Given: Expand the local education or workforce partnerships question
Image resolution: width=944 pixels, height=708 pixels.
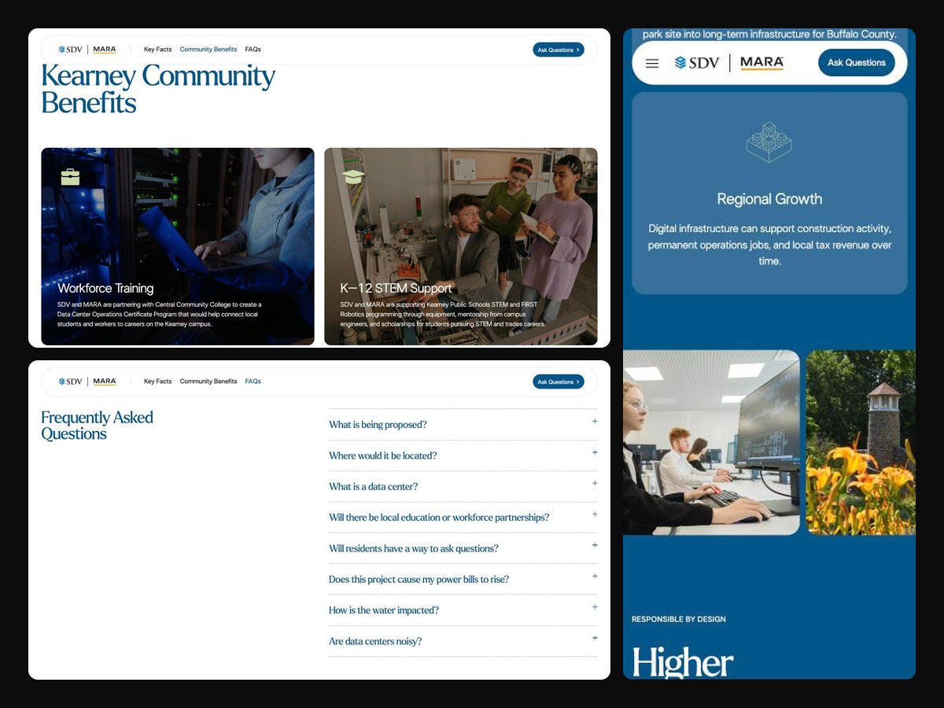Looking at the screenshot, I should click(x=463, y=518).
